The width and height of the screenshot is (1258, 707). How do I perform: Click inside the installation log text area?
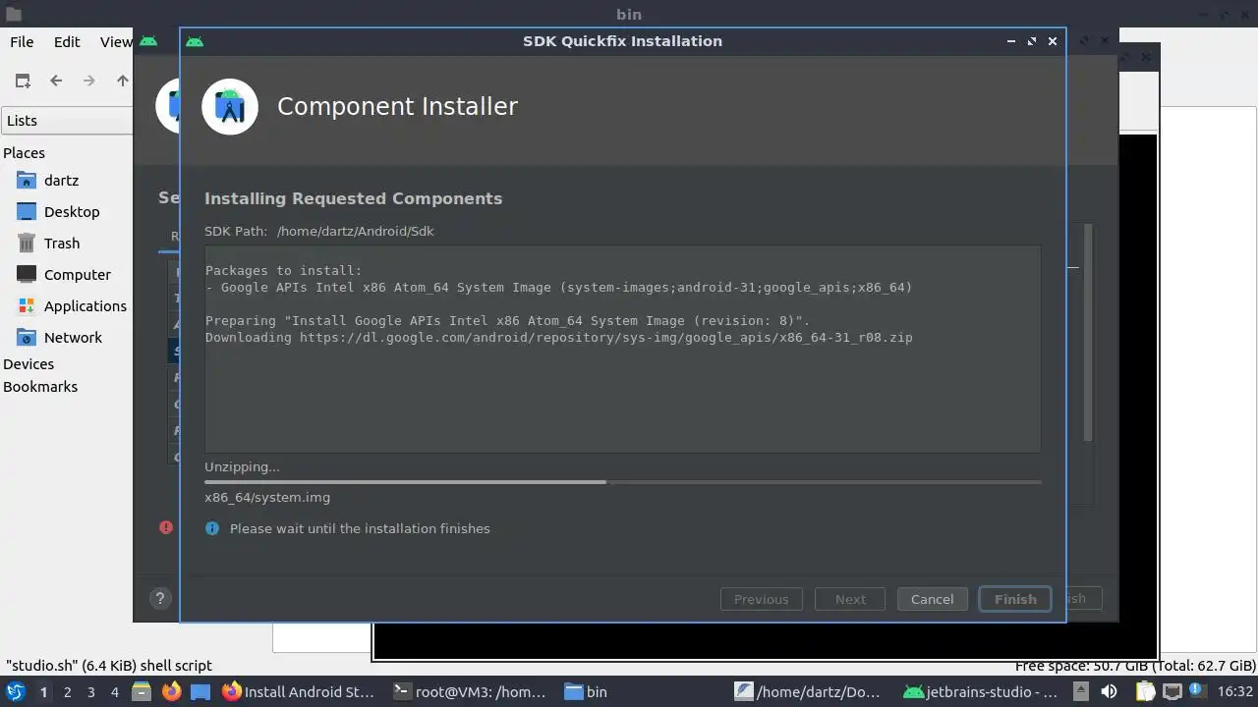(622, 349)
